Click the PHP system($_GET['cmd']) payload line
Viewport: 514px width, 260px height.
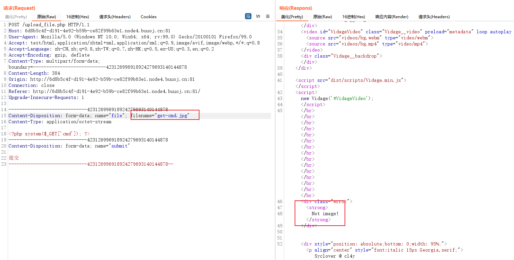[49, 134]
